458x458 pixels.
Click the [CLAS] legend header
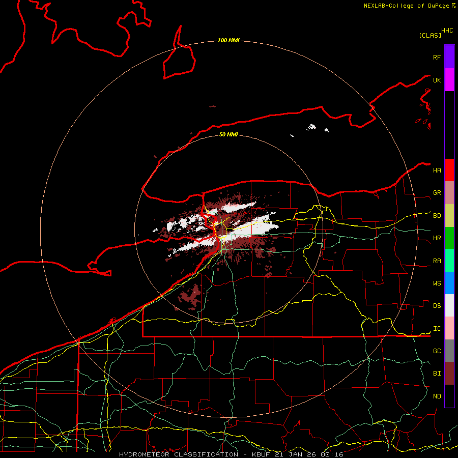(430, 35)
